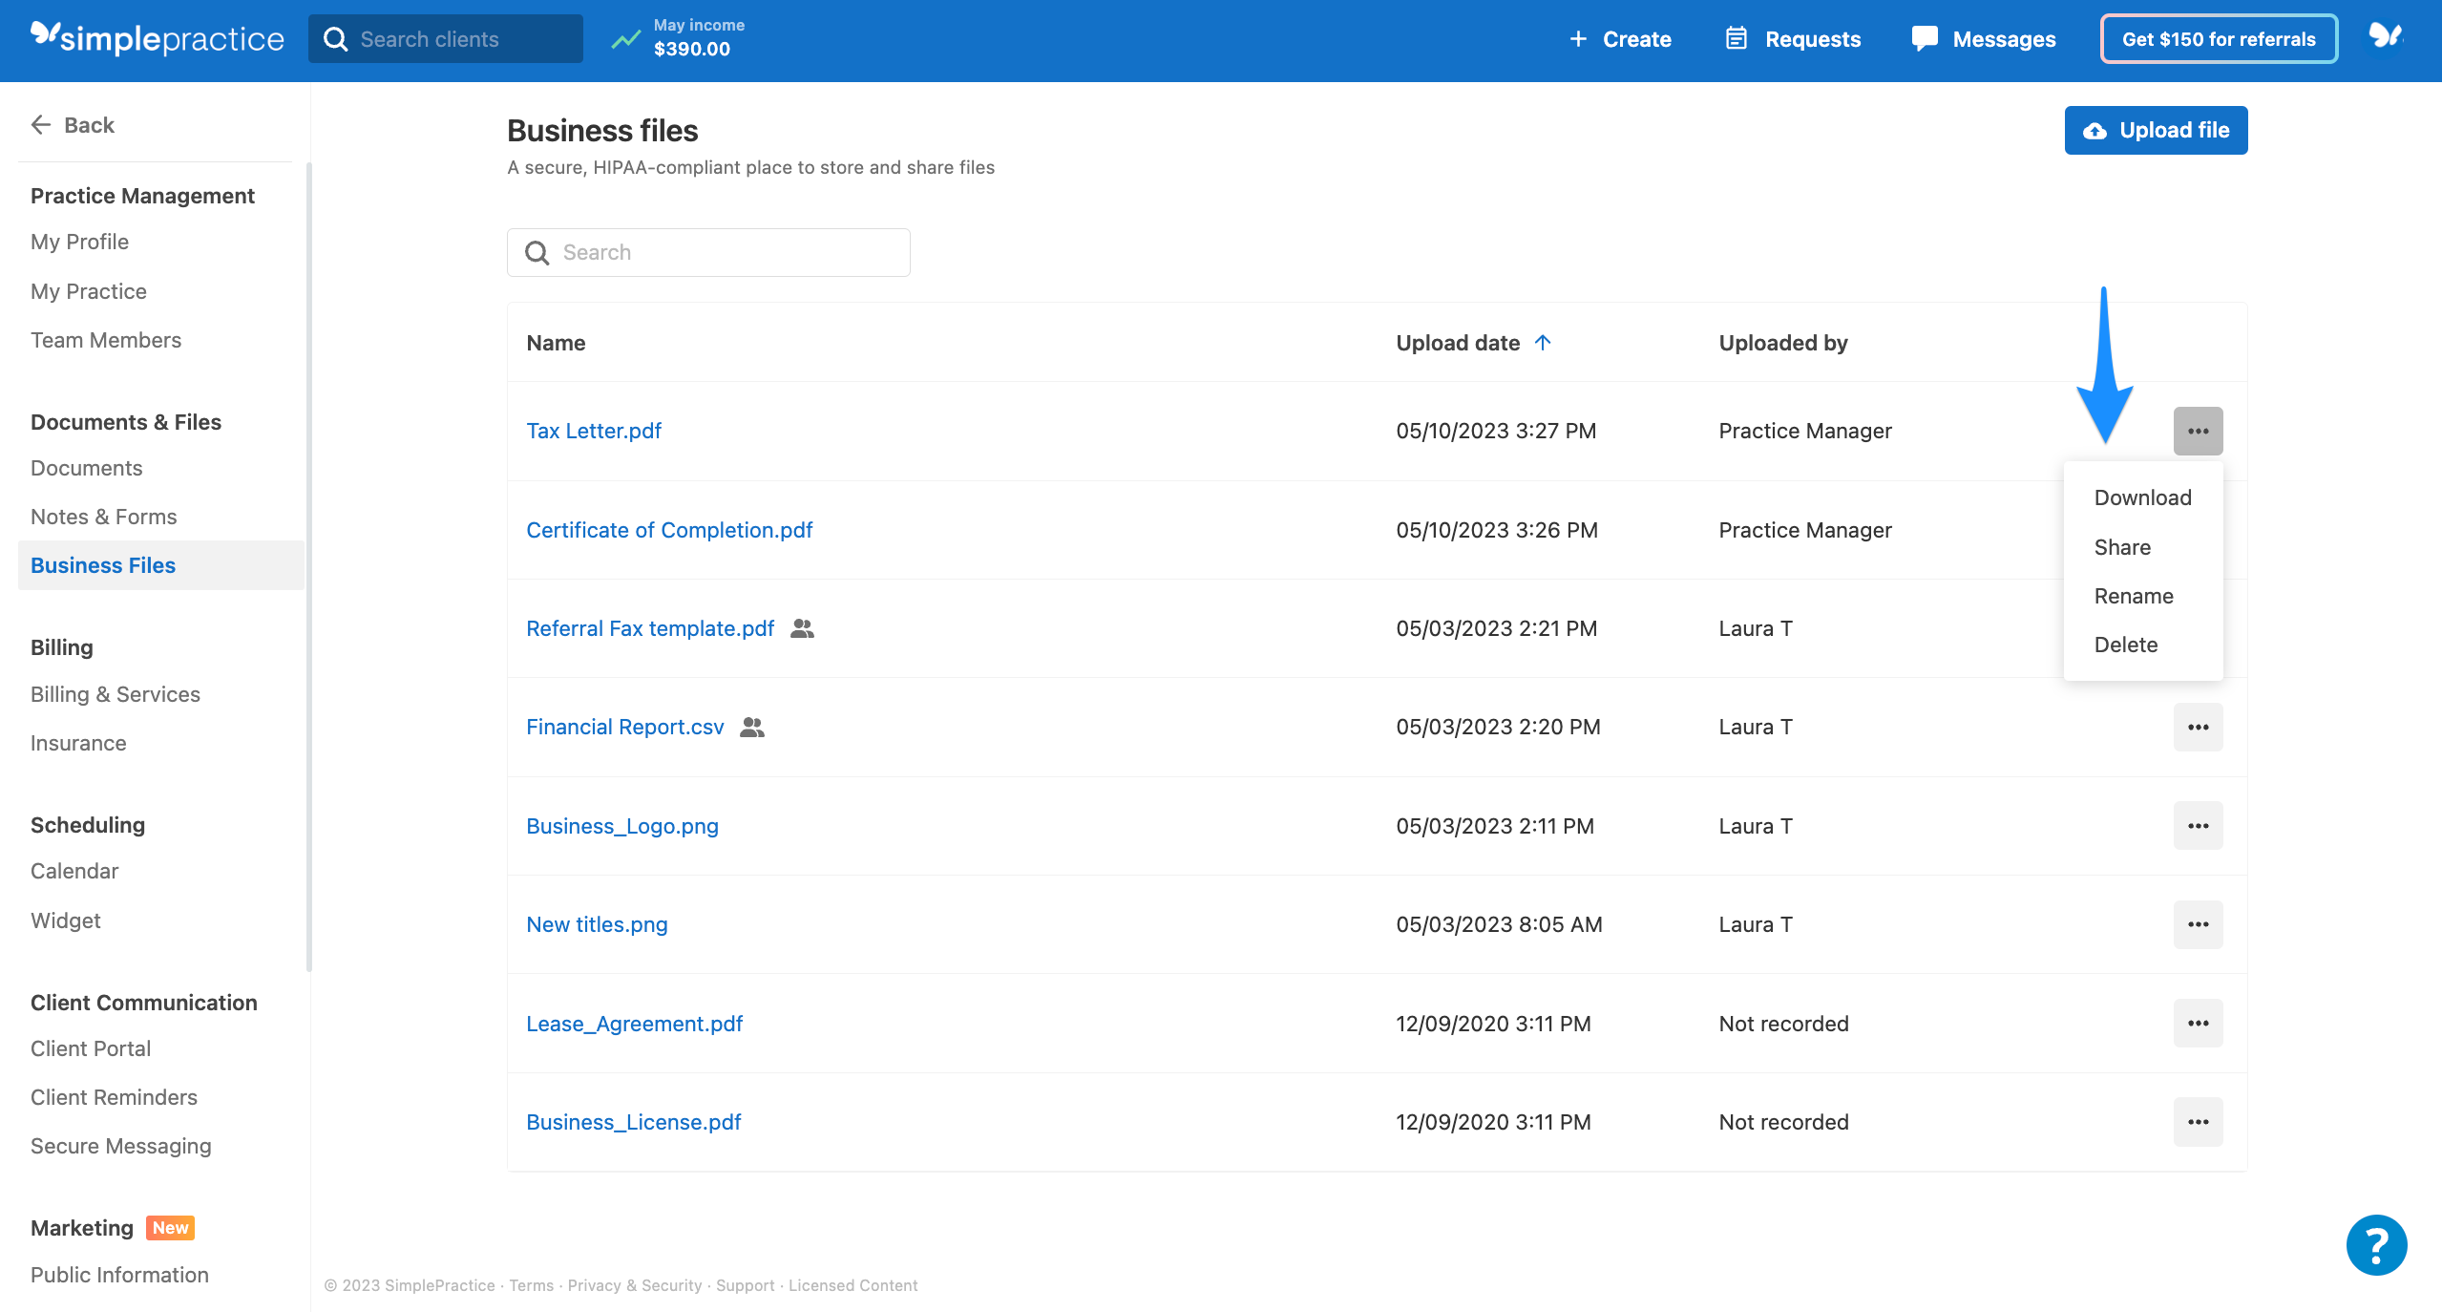Open Widget in sidebar
Viewport: 2442px width, 1312px height.
tap(65, 921)
